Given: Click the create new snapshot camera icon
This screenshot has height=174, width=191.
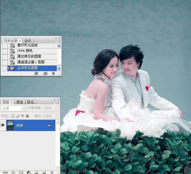Looking at the screenshot, I should tap(45, 73).
